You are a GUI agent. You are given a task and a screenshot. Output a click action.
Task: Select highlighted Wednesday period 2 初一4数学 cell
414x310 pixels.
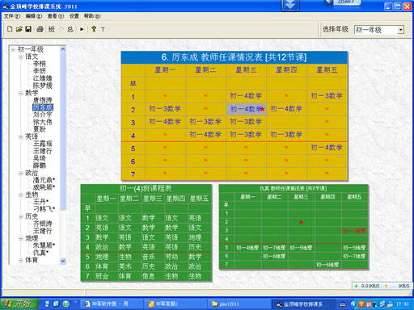(x=246, y=109)
